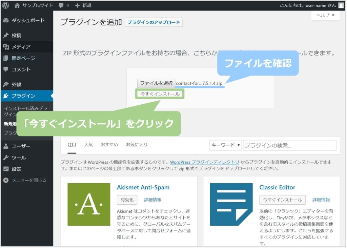Click the WordPress logo icon in admin bar
The image size is (347, 248).
click(x=6, y=5)
